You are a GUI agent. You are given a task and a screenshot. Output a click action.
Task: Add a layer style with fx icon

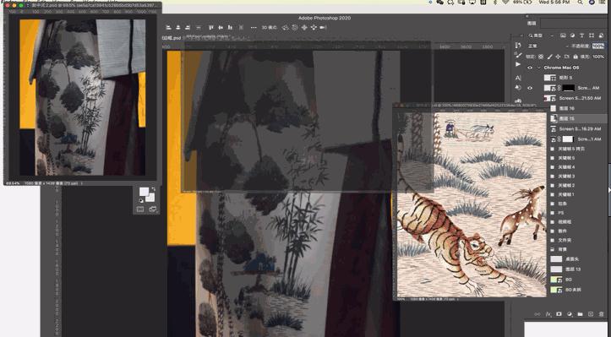click(548, 314)
